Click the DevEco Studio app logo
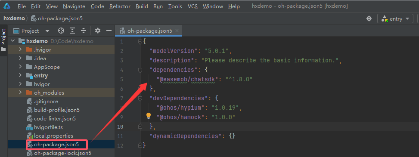Screen dimensions: 419x157 tap(7, 6)
